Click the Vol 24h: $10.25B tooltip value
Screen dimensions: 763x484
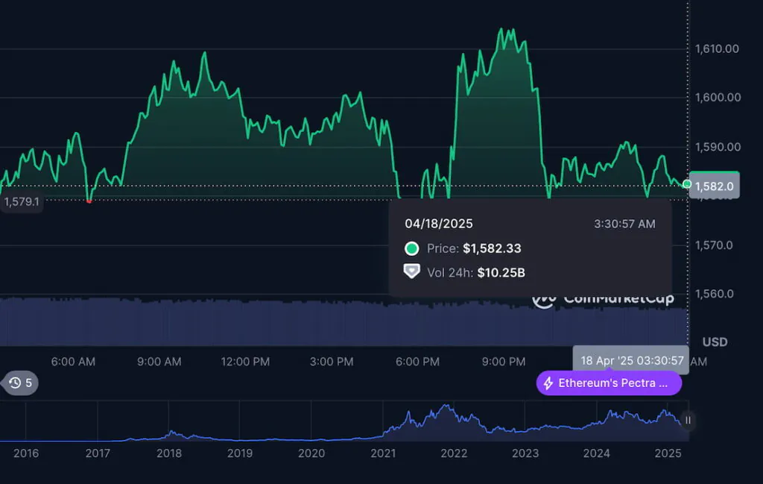(501, 273)
